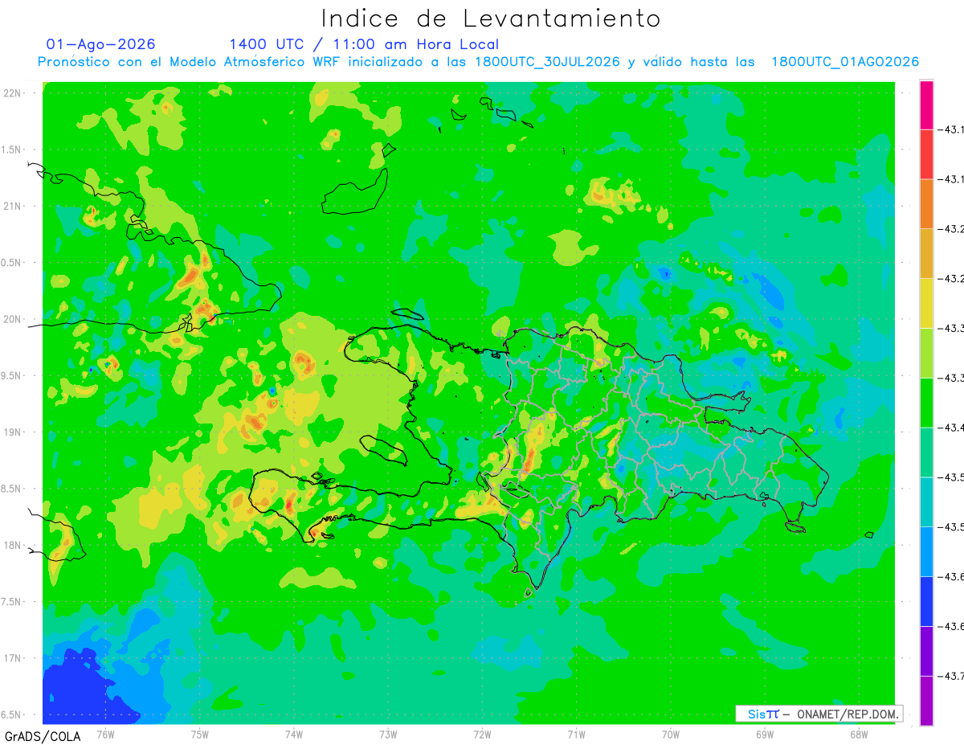Click the 19N latitude label
Screen dimensions: 964x745
14,432
